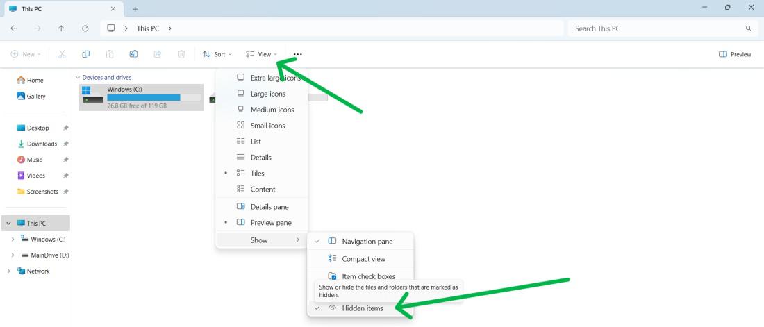
Task: Select Medium icons view
Action: (x=262, y=110)
